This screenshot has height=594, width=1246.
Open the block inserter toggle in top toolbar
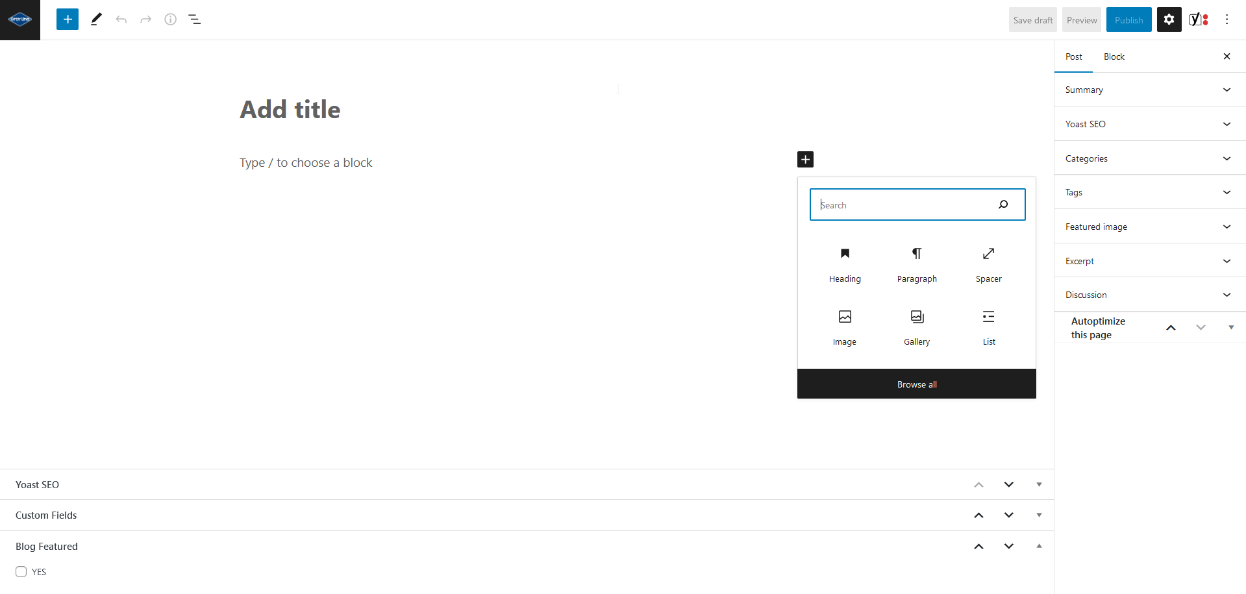[68, 19]
